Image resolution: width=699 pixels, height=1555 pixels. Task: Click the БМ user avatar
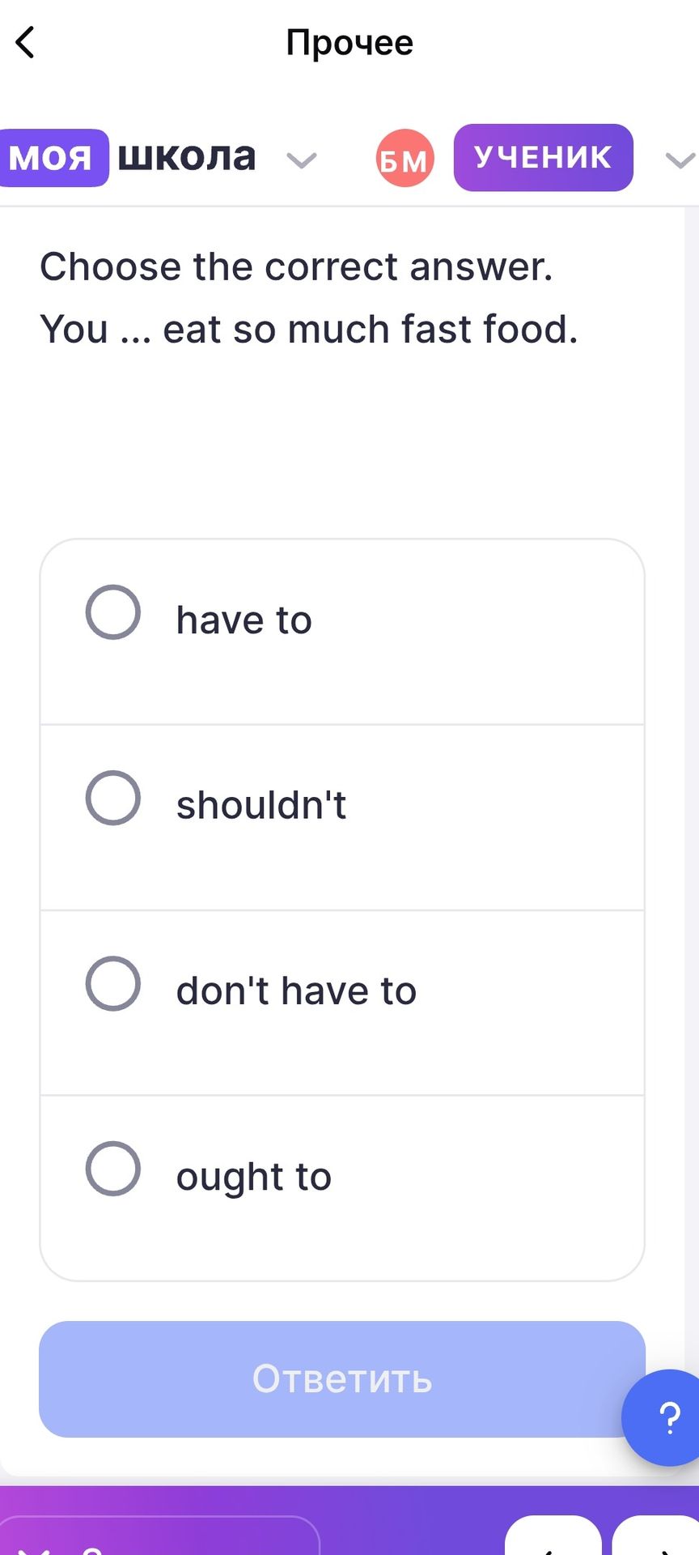point(405,158)
